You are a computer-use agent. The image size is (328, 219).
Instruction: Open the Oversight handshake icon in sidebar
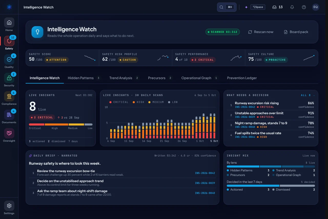click(x=9, y=133)
